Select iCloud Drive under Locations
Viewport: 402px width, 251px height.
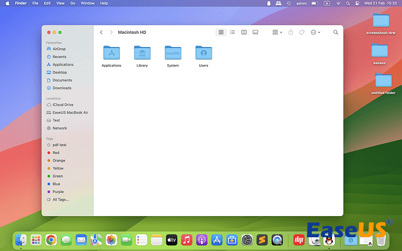63,105
